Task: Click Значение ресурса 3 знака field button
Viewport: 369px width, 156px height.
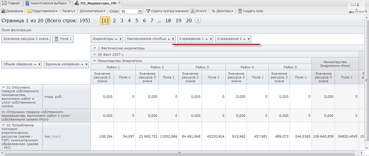Action: (26, 39)
